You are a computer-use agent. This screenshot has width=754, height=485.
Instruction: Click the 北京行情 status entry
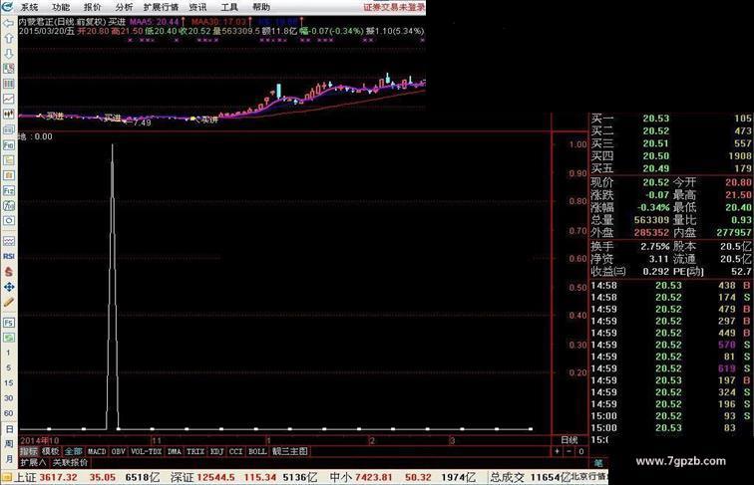pyautogui.click(x=589, y=477)
